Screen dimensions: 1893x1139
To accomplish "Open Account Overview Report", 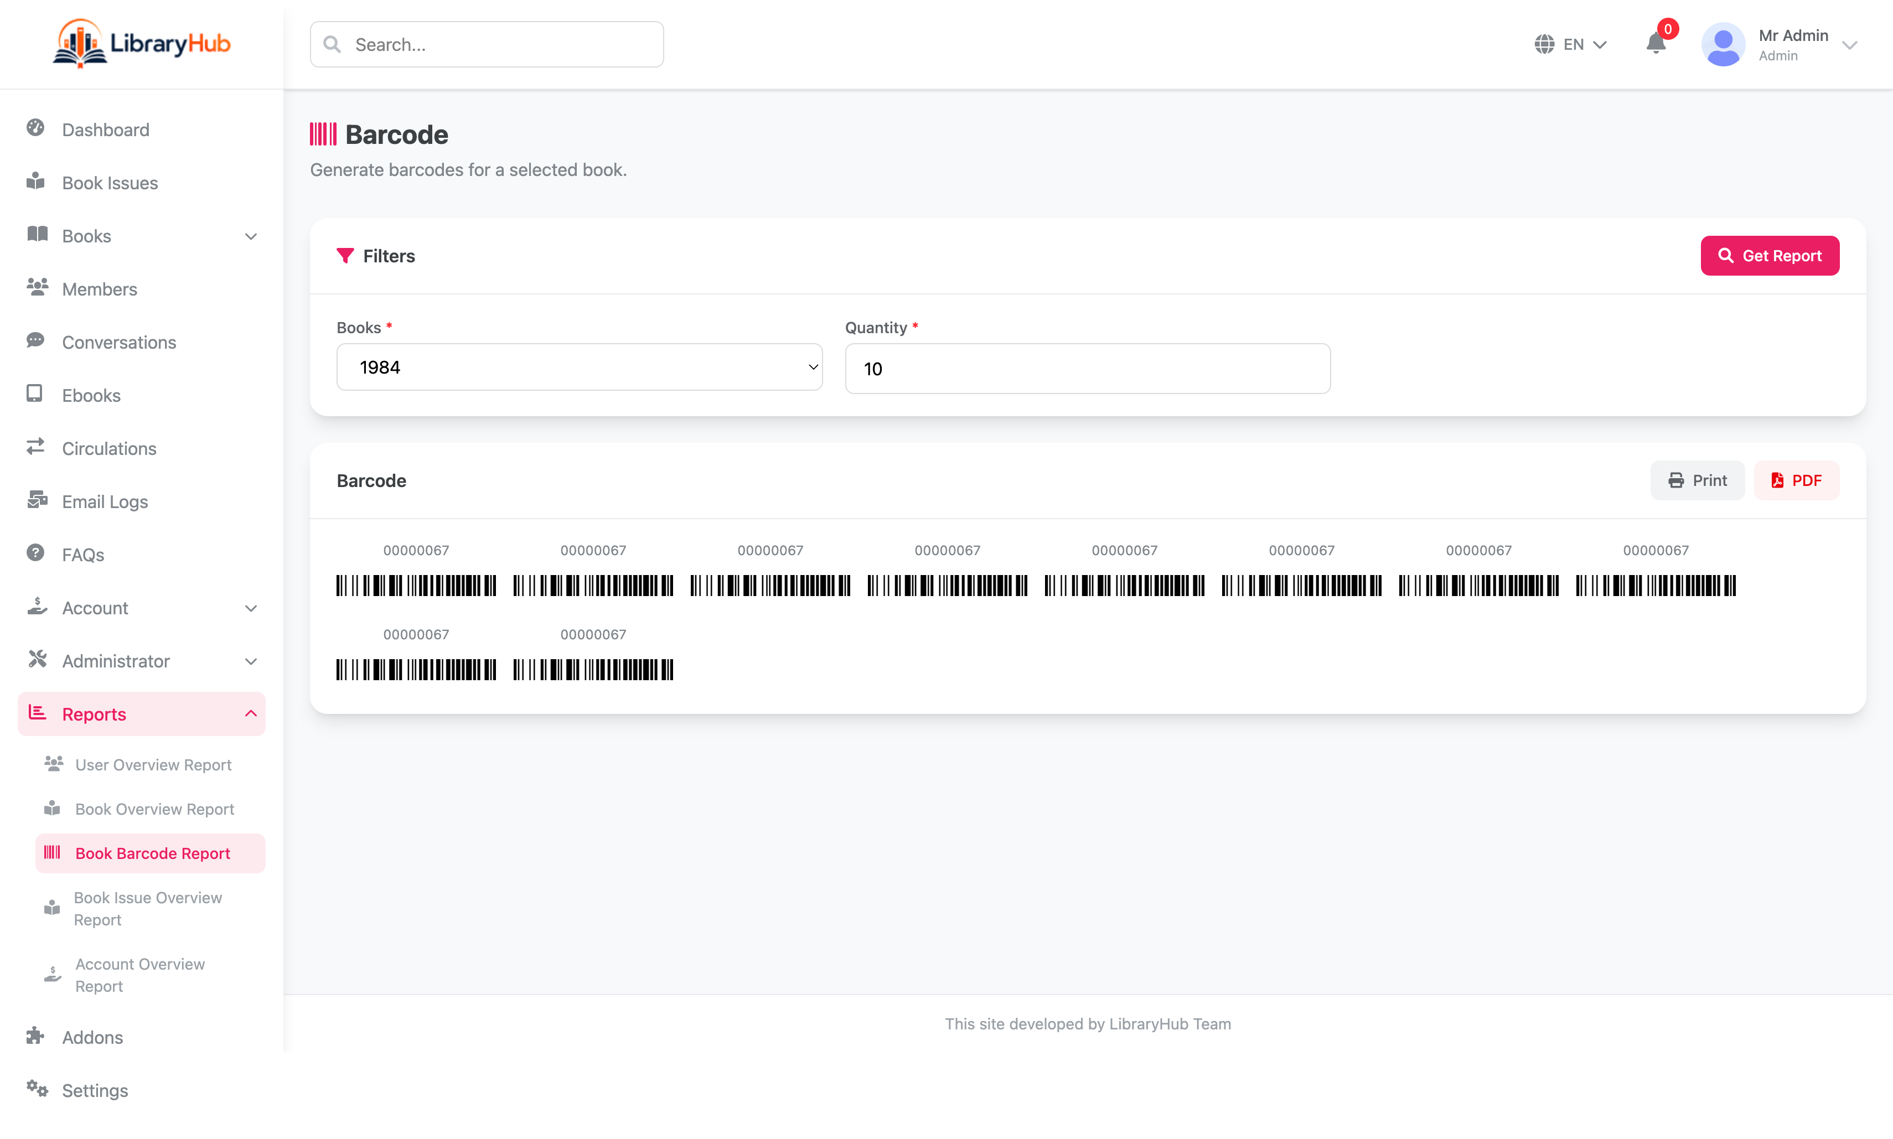I will coord(151,975).
